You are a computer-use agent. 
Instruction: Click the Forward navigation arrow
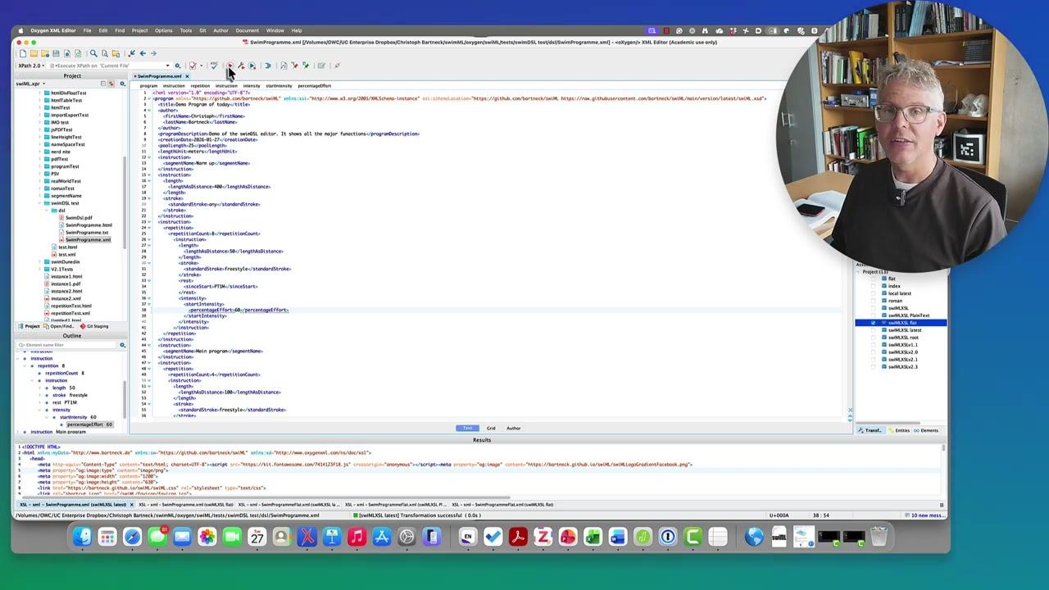(x=153, y=53)
